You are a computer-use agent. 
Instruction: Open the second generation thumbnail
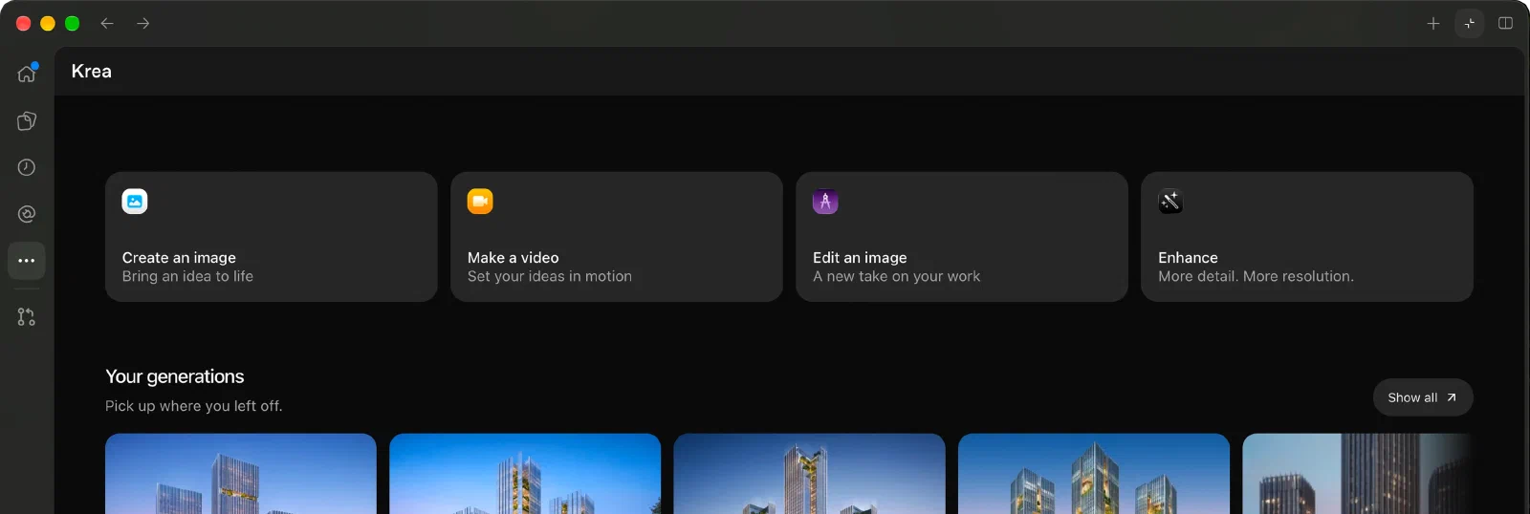[x=525, y=474]
